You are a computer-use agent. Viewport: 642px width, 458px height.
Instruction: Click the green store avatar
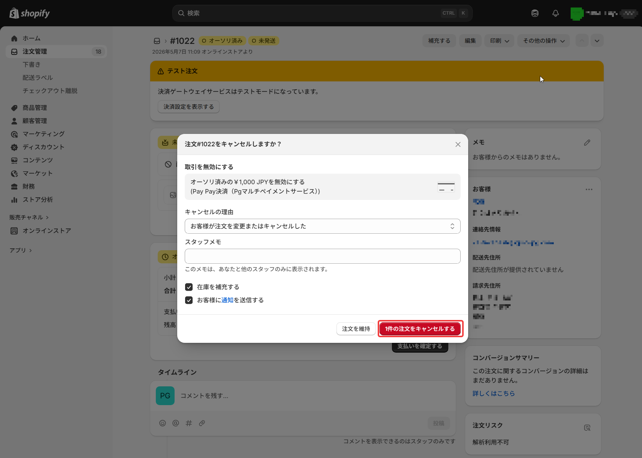(577, 14)
